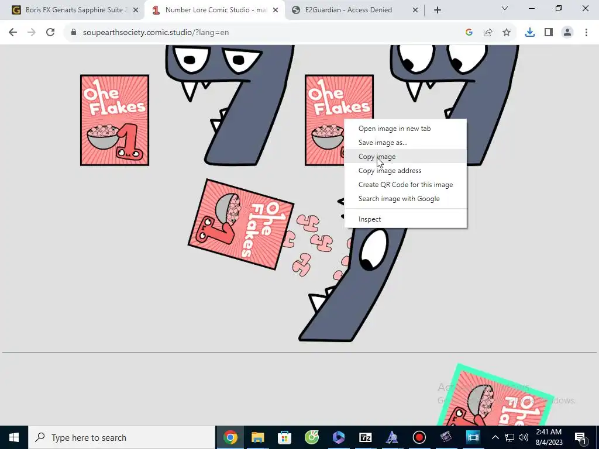Open the Copilot-style swirl taskbar icon

[339, 437]
